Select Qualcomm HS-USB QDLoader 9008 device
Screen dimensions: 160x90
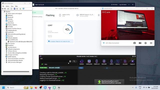coord(20,42)
